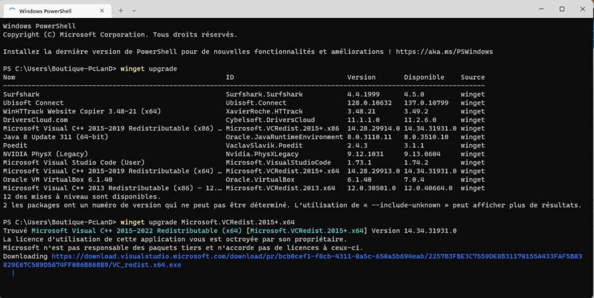Image resolution: width=594 pixels, height=298 pixels.
Task: Click 'WinHTTrack Website Copier 3.48-21 (x64)' text
Action: 82,112
